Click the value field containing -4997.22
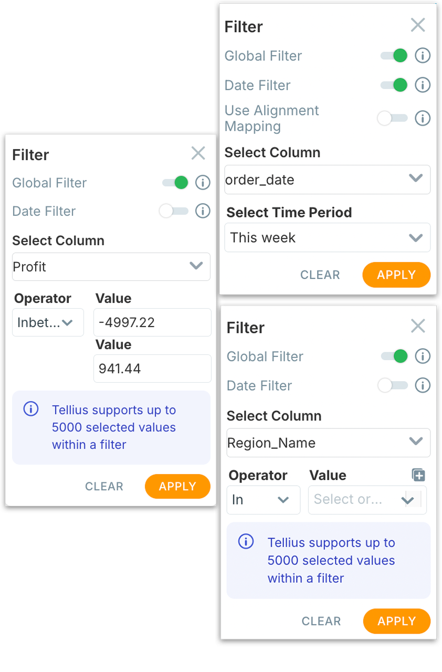Screen dimensions: 442x672 pos(152,322)
